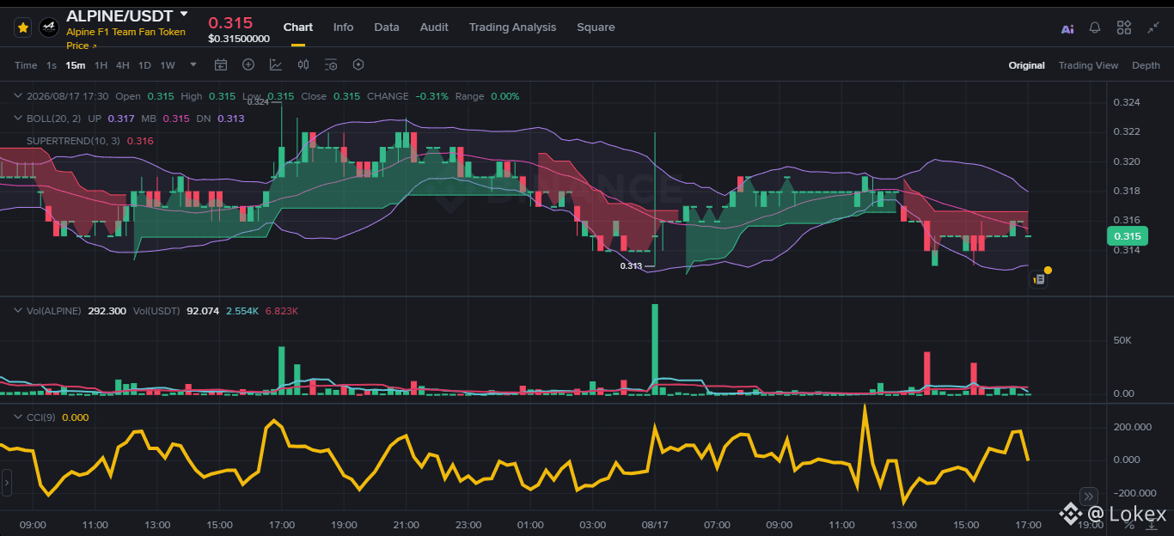The width and height of the screenshot is (1174, 536).
Task: Click the Vol(ALPINE) indicator label
Action: tap(54, 311)
